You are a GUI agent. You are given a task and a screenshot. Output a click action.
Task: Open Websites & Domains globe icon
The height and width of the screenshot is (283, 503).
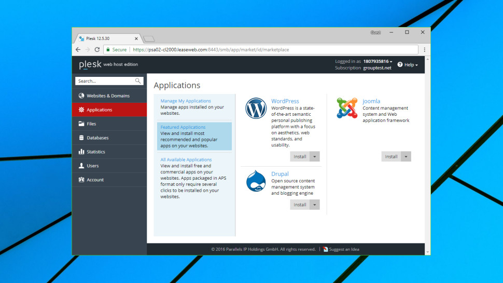click(81, 96)
